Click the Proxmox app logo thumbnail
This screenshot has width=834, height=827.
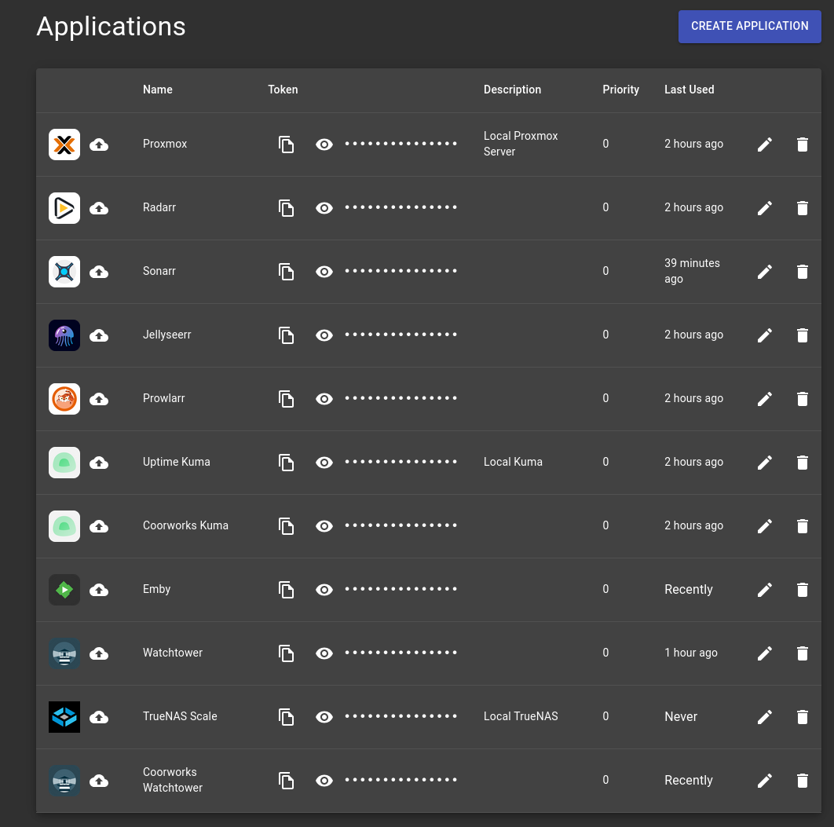pyautogui.click(x=64, y=145)
